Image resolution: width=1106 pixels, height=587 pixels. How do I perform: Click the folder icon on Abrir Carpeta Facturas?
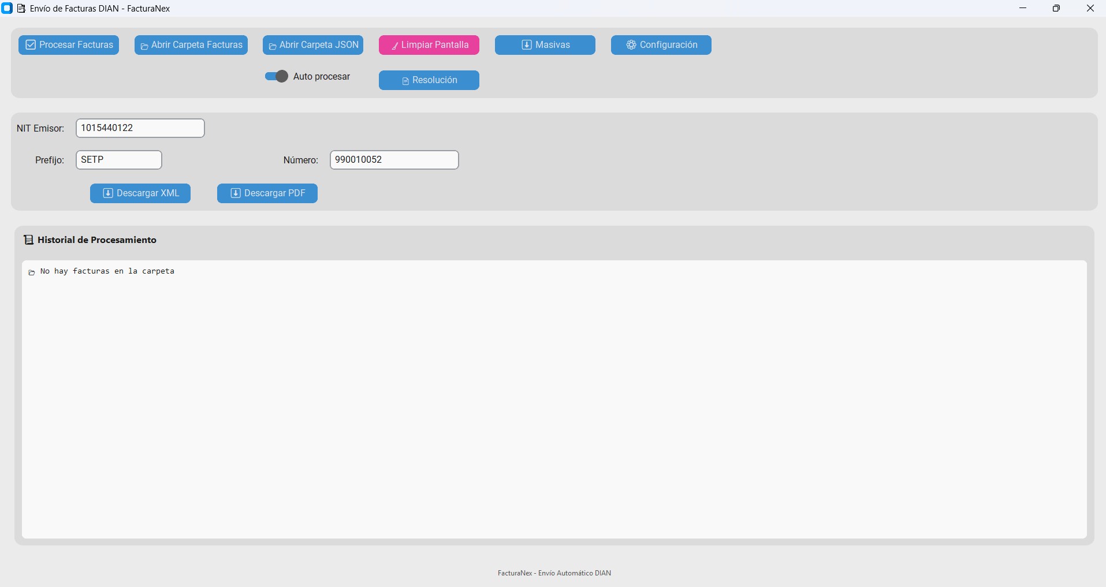click(x=144, y=46)
